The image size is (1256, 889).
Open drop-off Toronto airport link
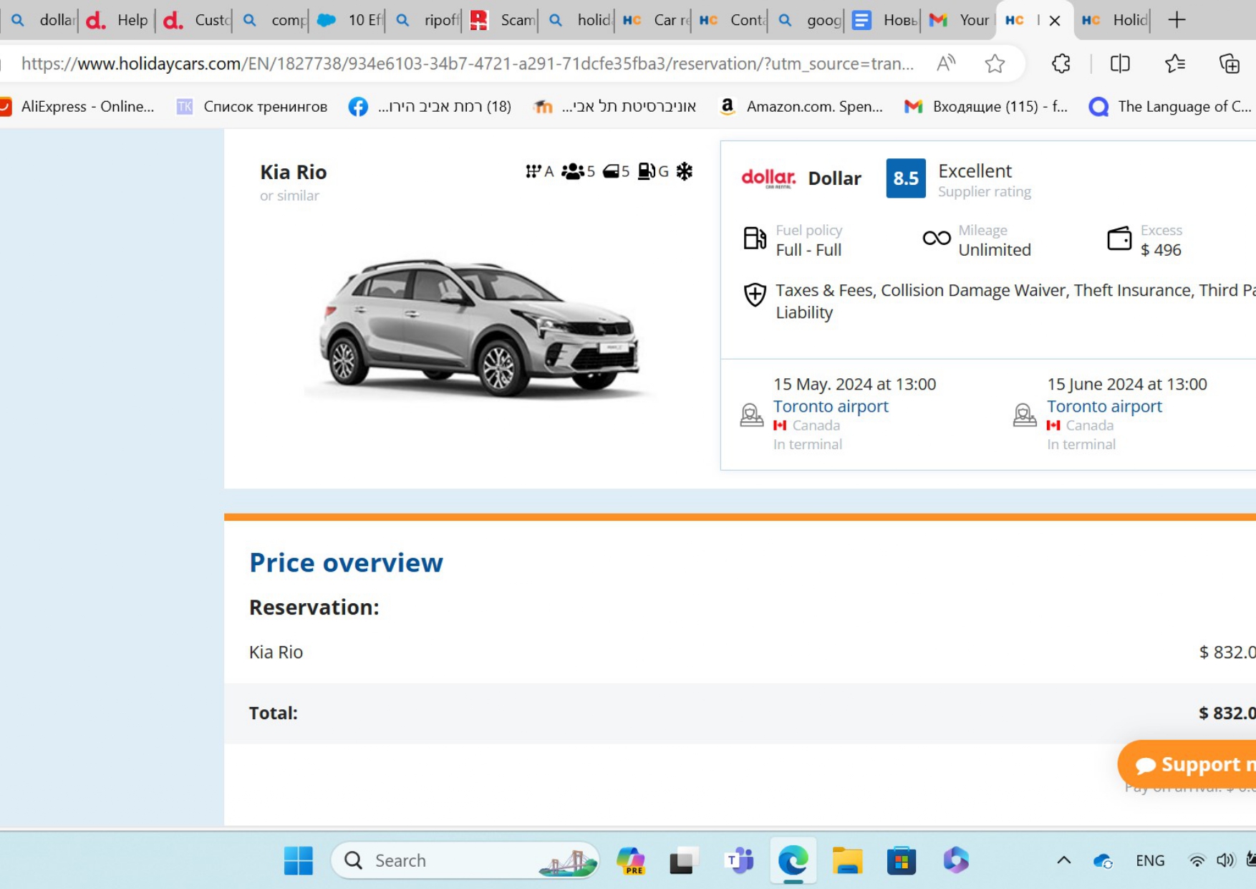point(1104,406)
